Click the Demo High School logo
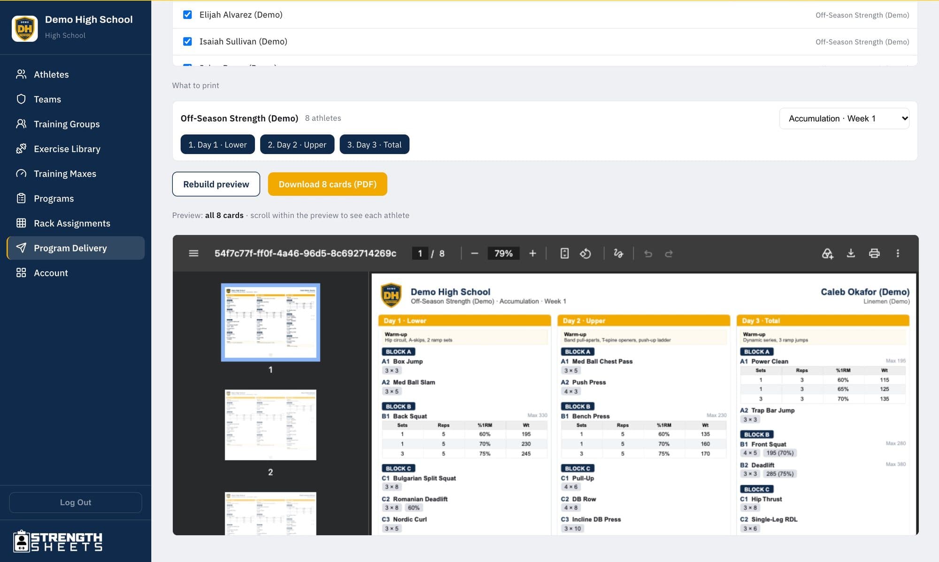 [25, 28]
